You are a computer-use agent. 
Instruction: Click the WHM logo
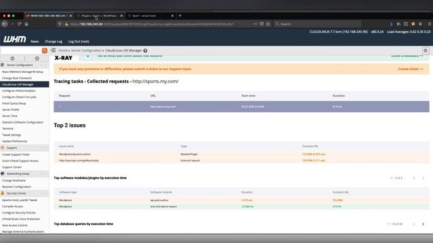[x=15, y=39]
